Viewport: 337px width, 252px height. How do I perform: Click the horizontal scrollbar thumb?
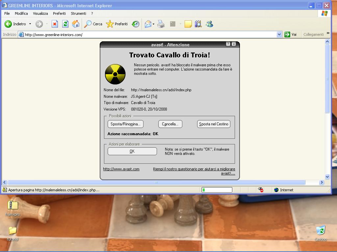click(156, 182)
